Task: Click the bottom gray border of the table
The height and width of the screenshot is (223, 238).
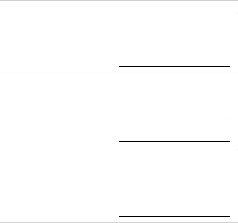Action: 119,222
